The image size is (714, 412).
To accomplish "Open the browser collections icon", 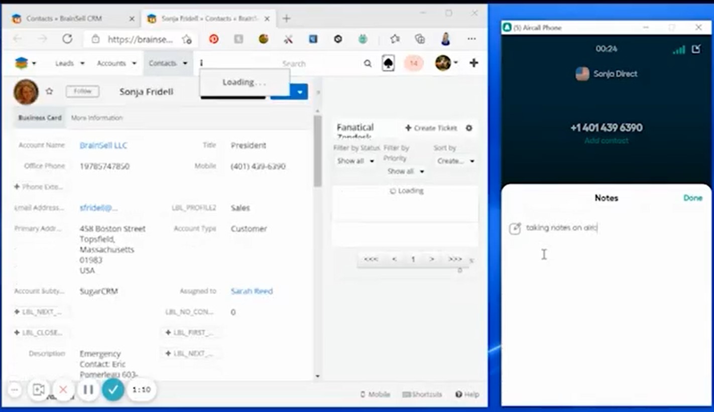I will tap(420, 39).
